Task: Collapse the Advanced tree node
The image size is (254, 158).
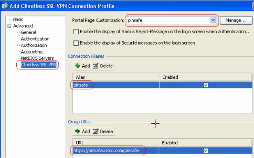Action: click(9, 26)
